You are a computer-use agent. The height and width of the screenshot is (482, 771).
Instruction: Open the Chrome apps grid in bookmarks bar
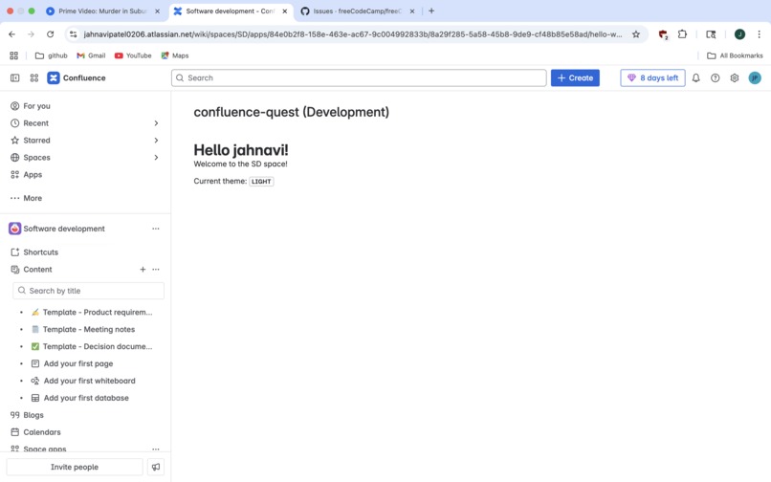tap(13, 55)
